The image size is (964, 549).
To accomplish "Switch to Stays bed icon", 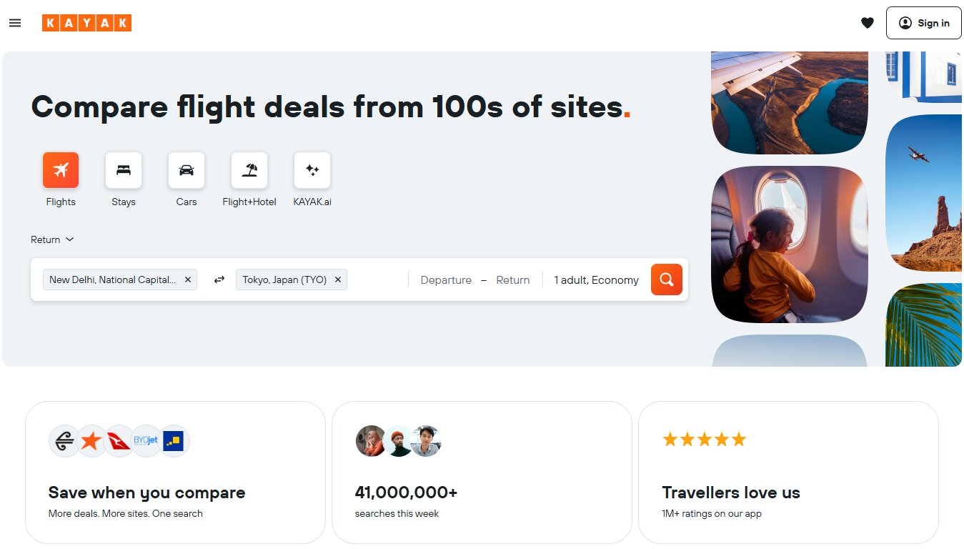I will coord(124,170).
